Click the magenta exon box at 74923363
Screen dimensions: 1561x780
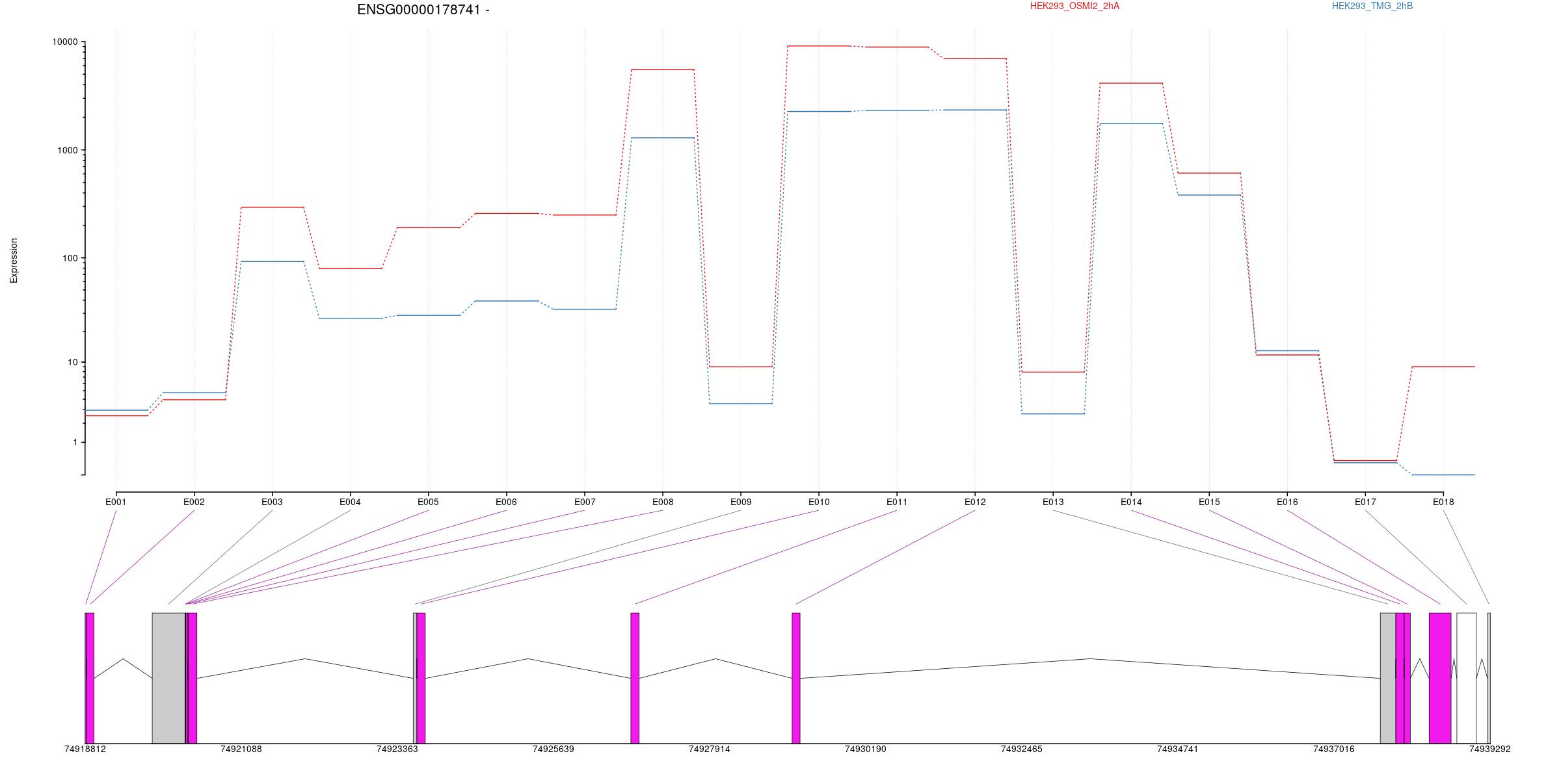click(421, 678)
